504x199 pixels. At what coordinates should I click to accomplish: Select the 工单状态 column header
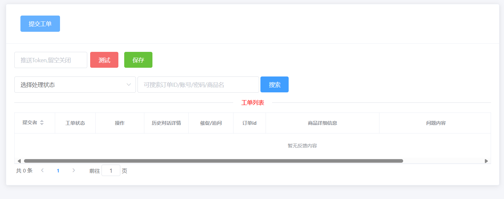tap(75, 123)
